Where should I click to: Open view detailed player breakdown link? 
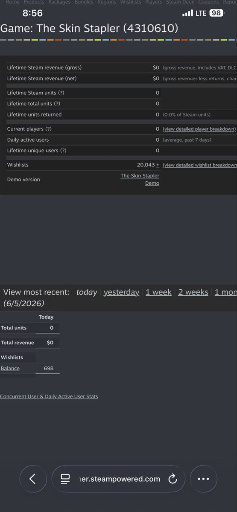pos(200,129)
